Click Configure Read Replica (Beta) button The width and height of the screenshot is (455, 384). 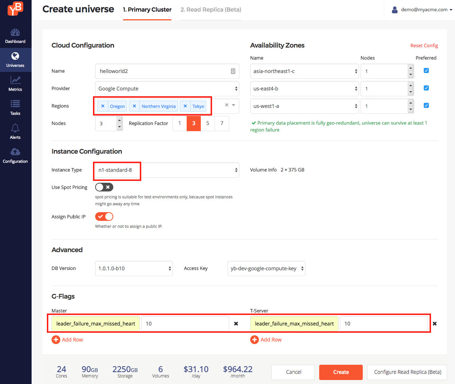(407, 372)
